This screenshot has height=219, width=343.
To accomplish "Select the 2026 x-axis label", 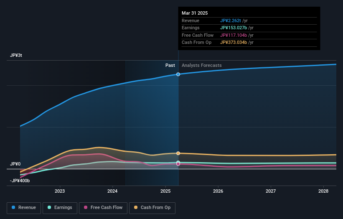I will point(218,191).
